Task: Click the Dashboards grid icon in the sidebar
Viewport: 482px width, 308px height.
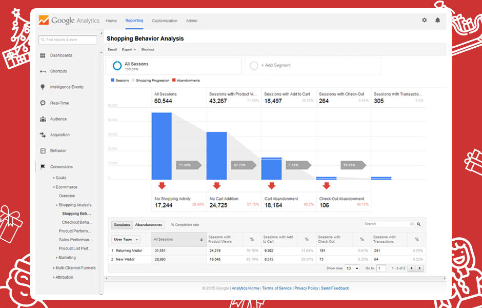Action: (43, 55)
